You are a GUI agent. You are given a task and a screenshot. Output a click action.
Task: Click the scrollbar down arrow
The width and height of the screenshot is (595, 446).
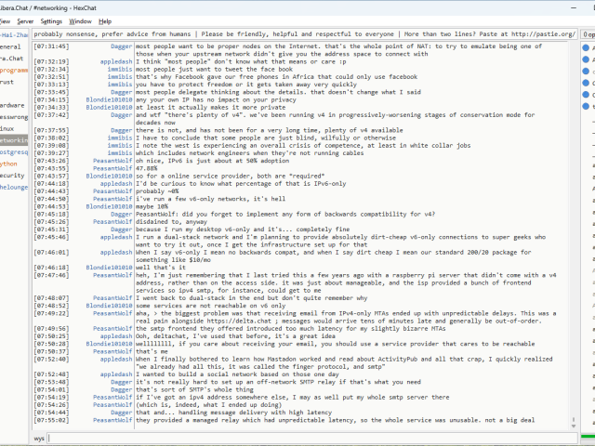click(574, 426)
